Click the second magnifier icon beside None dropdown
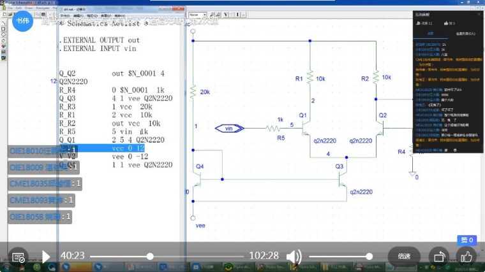Image resolution: width=485 pixels, height=272 pixels. point(218,15)
